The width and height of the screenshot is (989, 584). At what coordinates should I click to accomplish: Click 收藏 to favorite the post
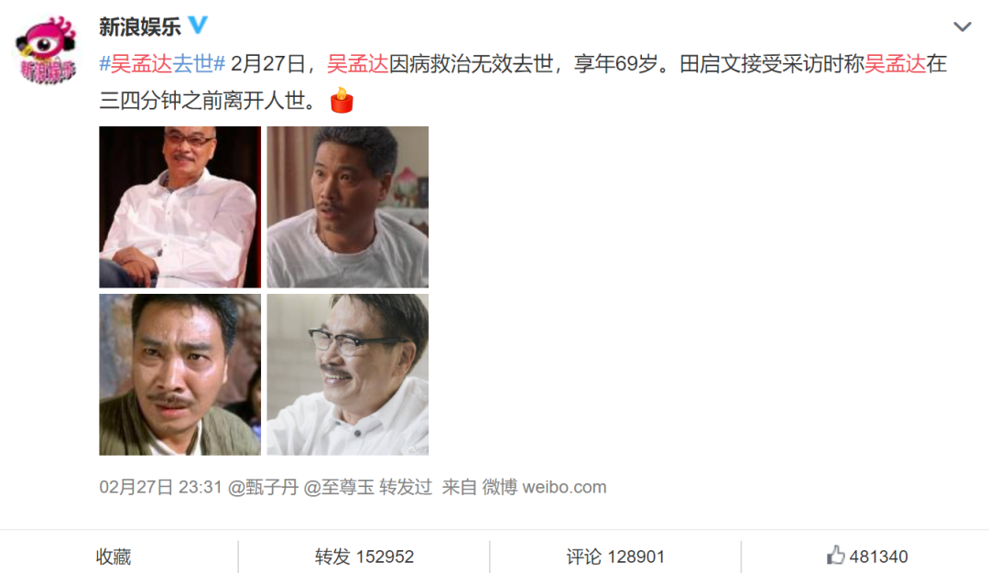click(x=114, y=557)
